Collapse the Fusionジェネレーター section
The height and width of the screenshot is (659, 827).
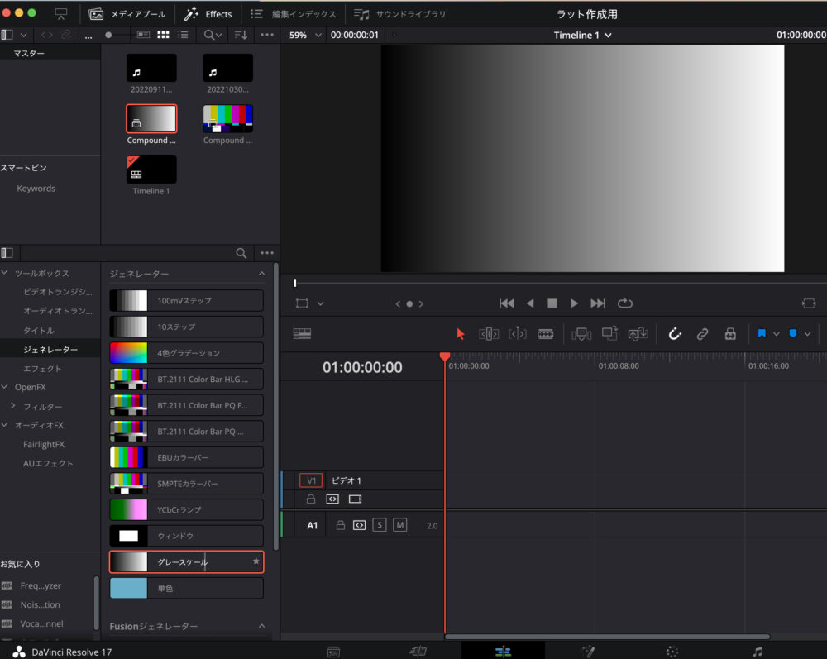(261, 626)
